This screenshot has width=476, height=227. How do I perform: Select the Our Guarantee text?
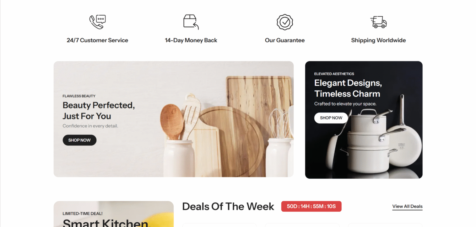click(285, 40)
